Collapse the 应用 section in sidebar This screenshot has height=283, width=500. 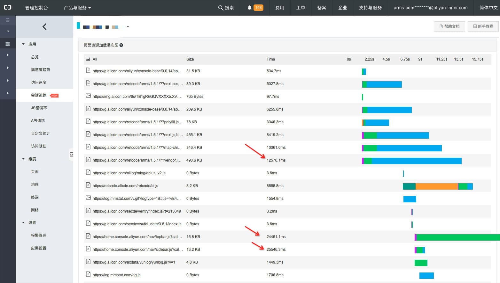tap(23, 44)
